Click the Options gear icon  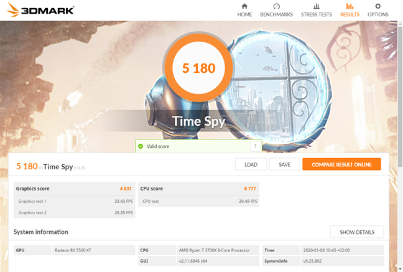tap(378, 6)
